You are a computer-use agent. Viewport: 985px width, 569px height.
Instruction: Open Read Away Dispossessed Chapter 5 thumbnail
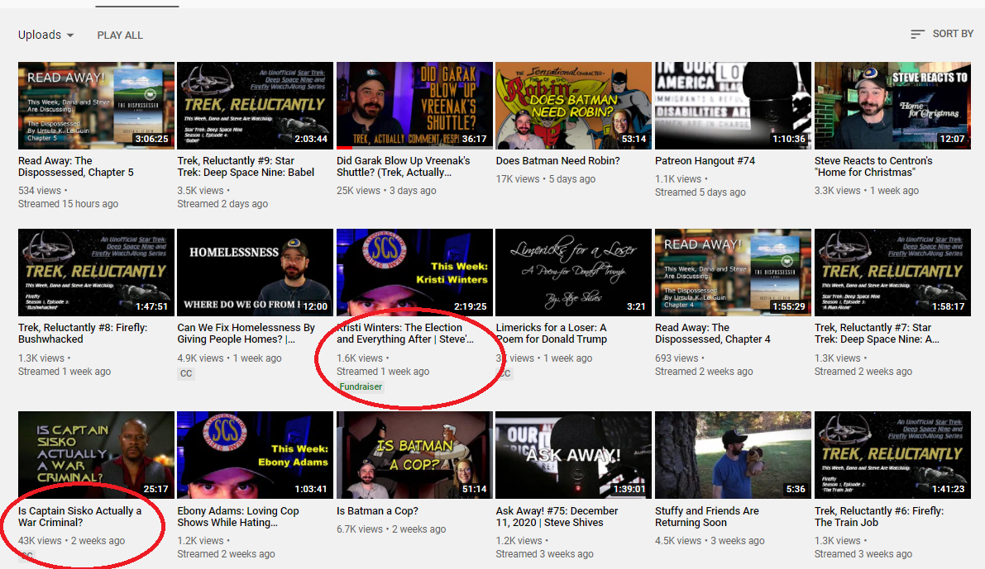click(x=96, y=106)
